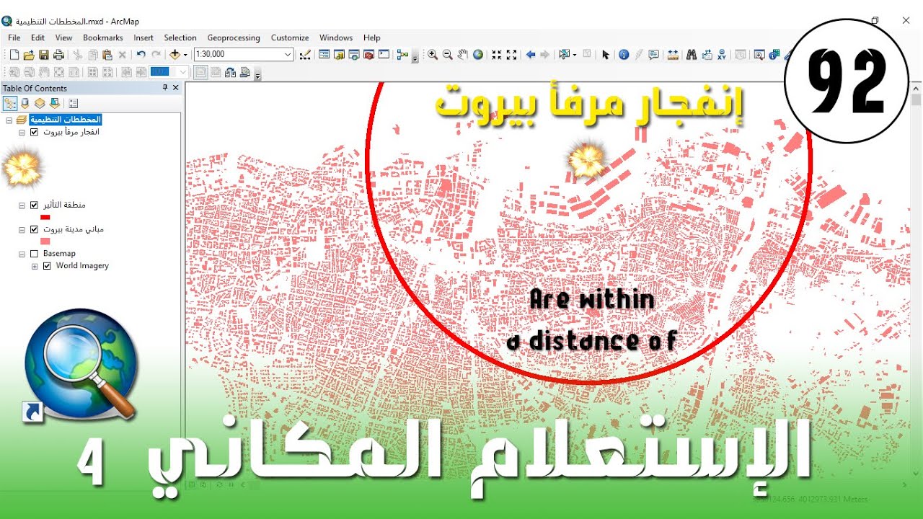This screenshot has height=519, width=923.
Task: Click List By Source icon
Action: tap(25, 103)
